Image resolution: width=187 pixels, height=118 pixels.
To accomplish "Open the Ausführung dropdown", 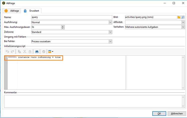I will point(110,22).
